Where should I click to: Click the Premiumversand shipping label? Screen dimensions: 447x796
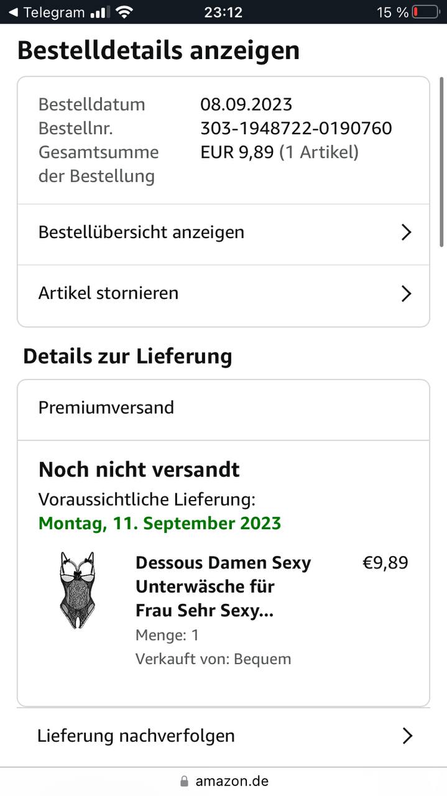point(106,408)
